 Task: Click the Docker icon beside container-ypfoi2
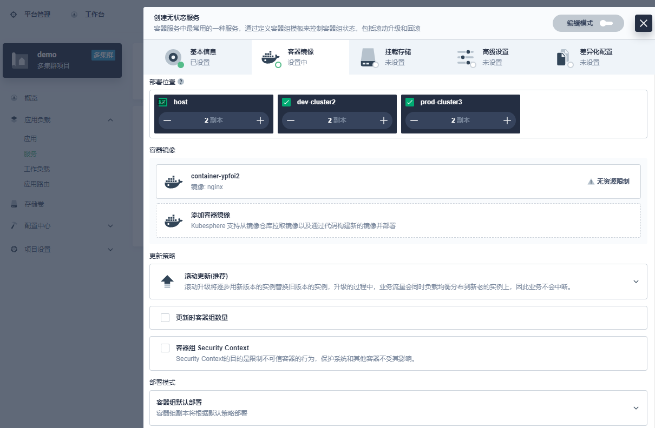click(x=173, y=182)
